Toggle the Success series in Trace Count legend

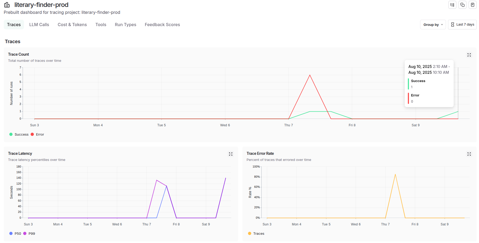(19, 135)
